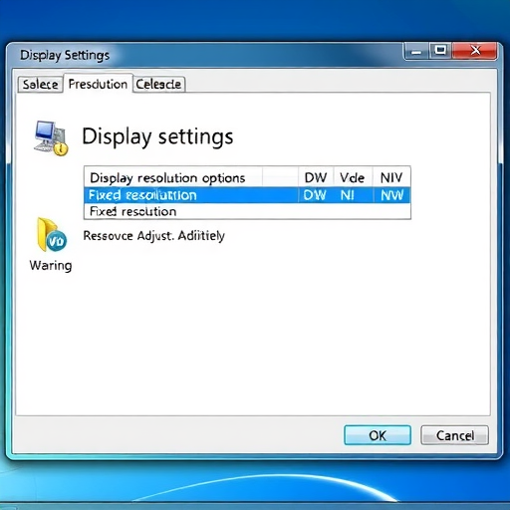Click the DW column header
The image size is (510, 510).
coord(316,178)
